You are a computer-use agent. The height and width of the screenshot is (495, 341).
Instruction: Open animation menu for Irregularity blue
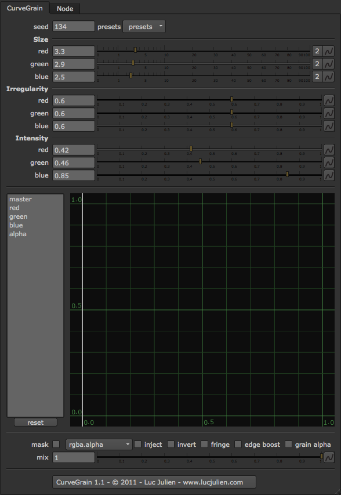tap(329, 126)
